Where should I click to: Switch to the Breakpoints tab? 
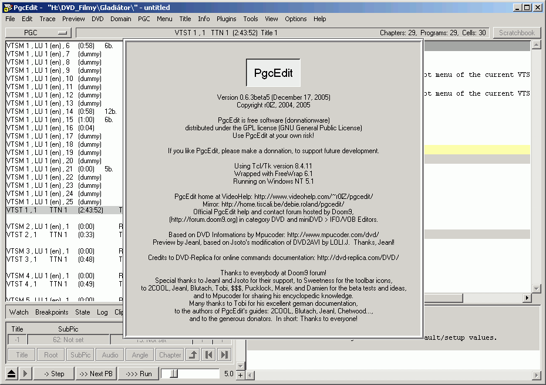point(52,312)
